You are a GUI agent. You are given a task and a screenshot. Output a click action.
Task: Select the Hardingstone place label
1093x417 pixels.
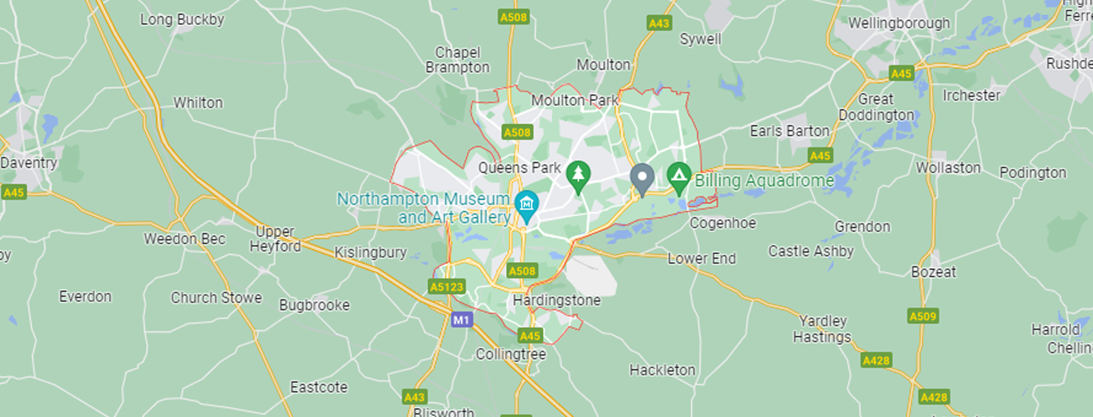tap(557, 300)
